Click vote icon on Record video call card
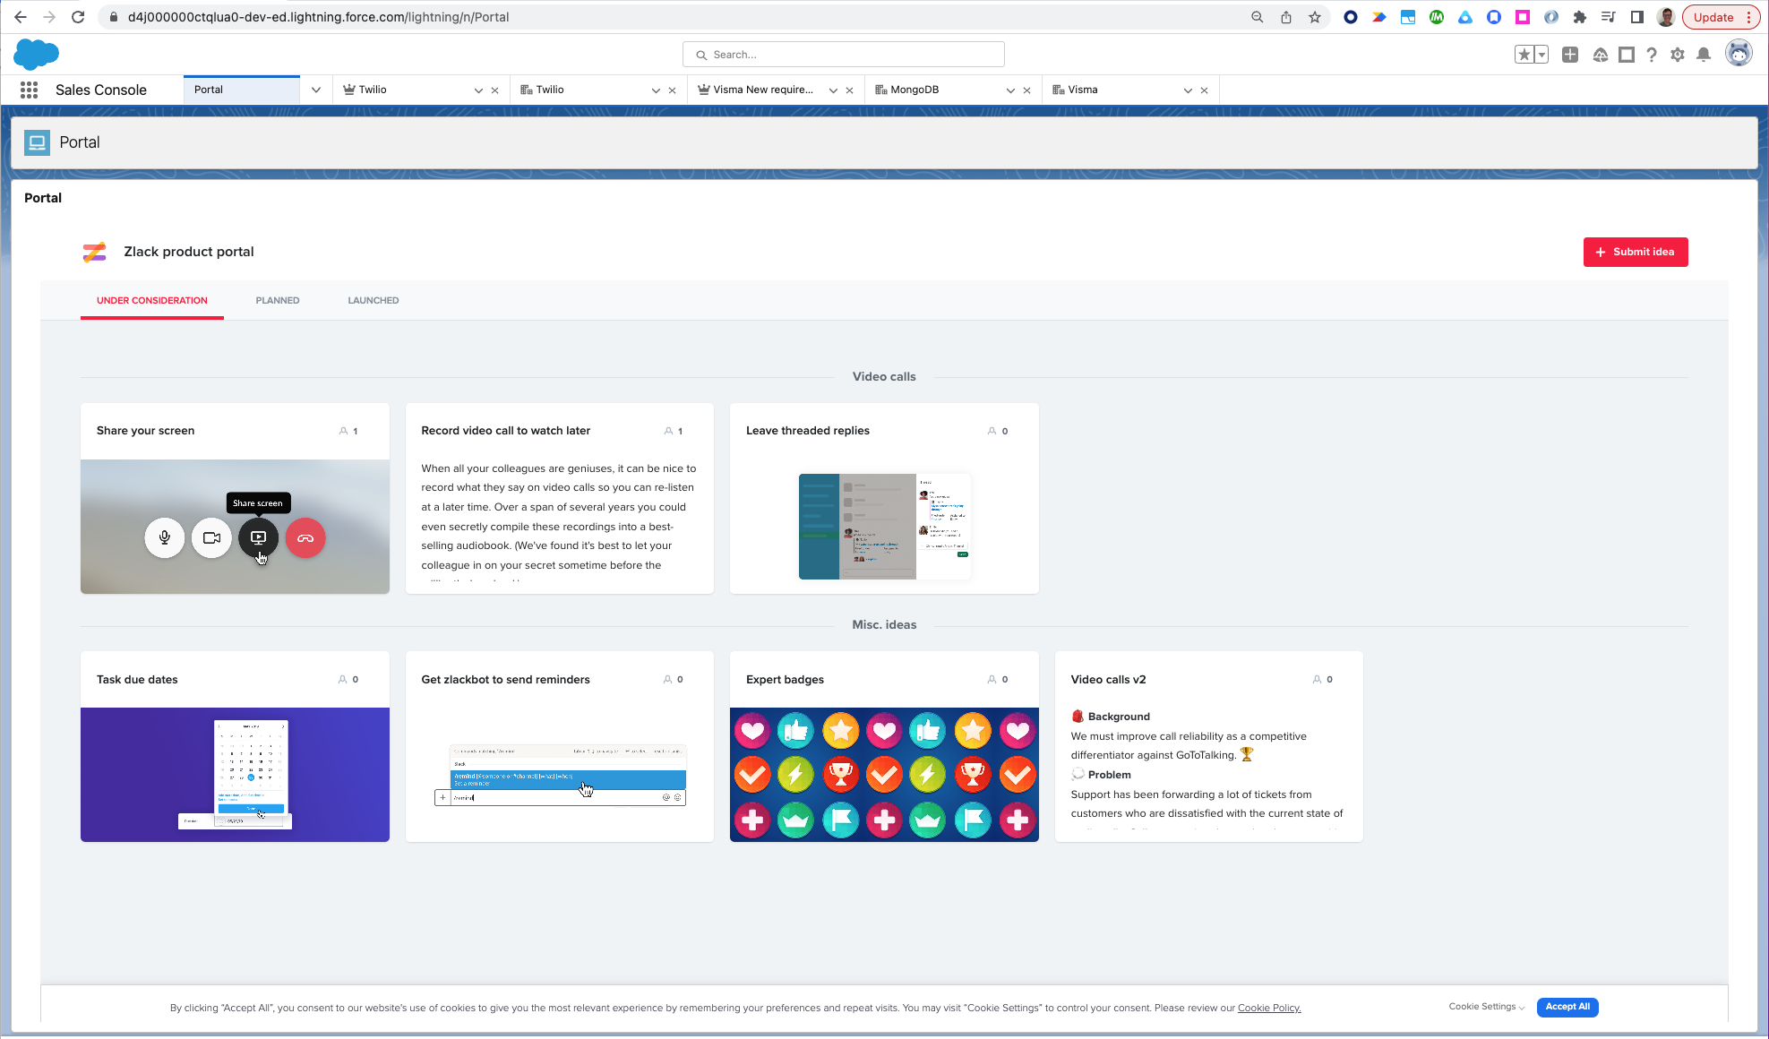The height and width of the screenshot is (1039, 1769). [668, 431]
